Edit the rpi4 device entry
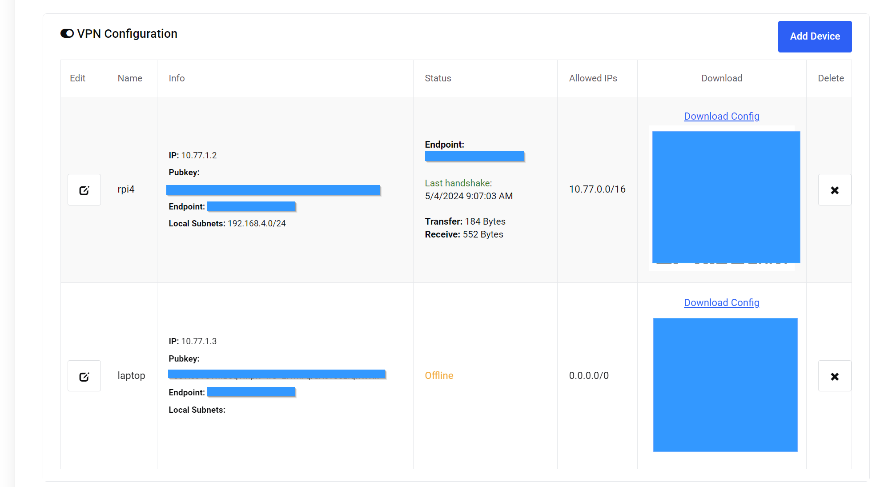Screen dimensions: 888x487 [x=84, y=190]
